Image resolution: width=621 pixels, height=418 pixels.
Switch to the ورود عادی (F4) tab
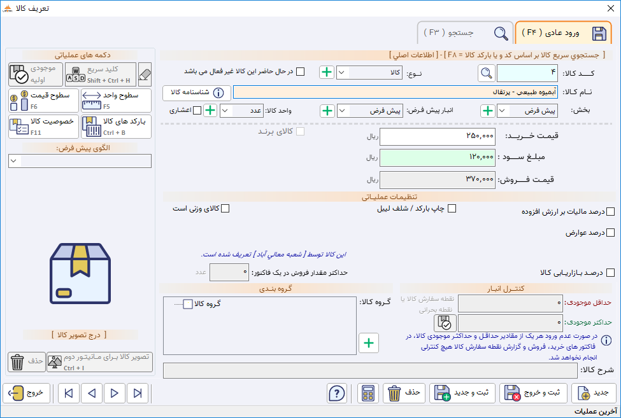[x=563, y=33]
